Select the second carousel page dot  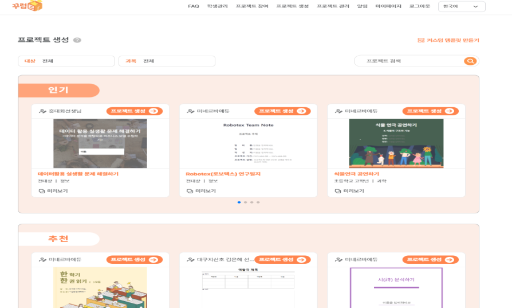[x=245, y=202]
